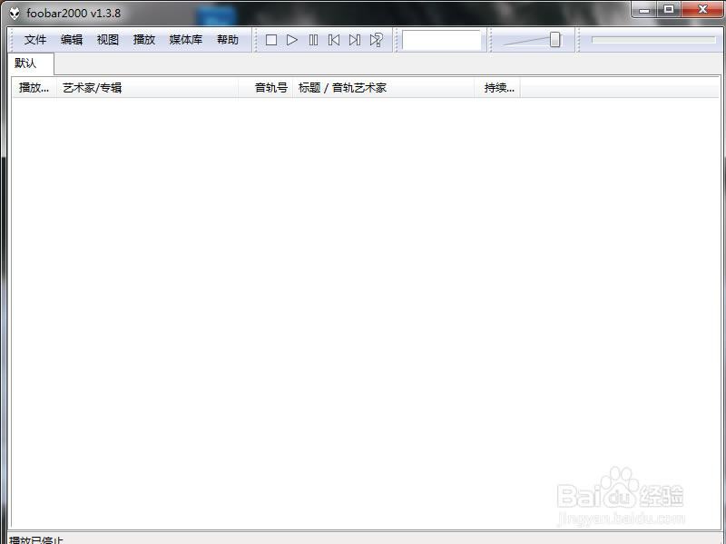Open the 视图 menu
The height and width of the screenshot is (544, 726).
(107, 40)
